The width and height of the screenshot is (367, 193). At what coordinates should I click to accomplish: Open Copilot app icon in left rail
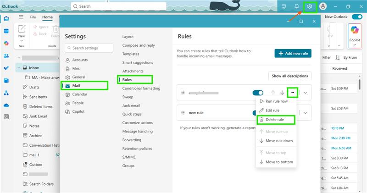click(x=6, y=44)
